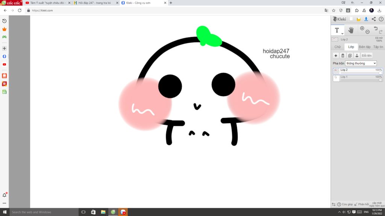Open the browser downloads tray icon
The height and width of the screenshot is (216, 385).
coord(379,10)
